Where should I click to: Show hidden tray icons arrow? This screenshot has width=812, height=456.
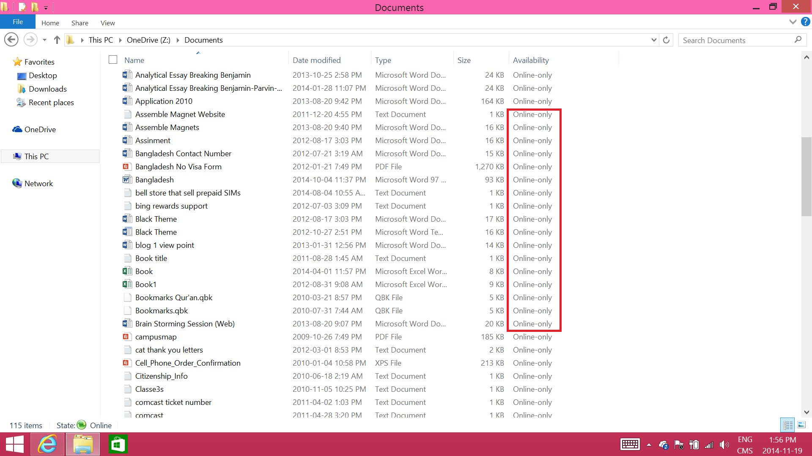click(x=649, y=445)
